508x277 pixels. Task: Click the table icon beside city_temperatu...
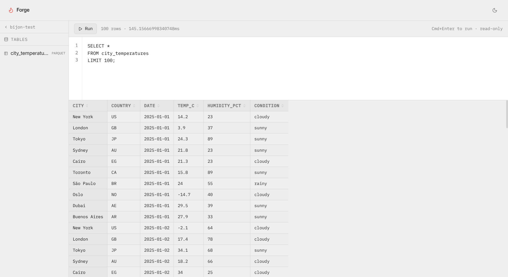pos(6,53)
